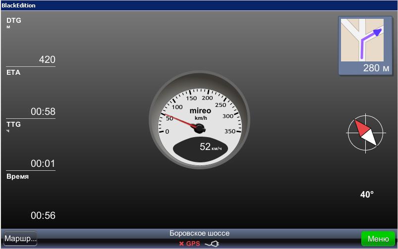
Task: Click the power plug status icon
Action: (x=212, y=244)
